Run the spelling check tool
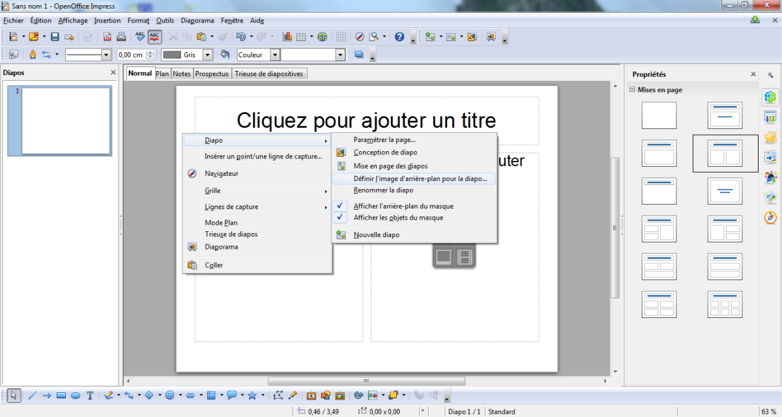This screenshot has width=782, height=417. [141, 36]
